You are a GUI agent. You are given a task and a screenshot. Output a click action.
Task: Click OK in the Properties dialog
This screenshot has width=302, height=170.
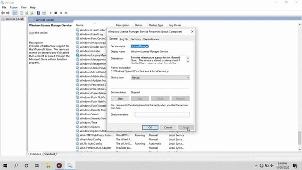tap(150, 127)
